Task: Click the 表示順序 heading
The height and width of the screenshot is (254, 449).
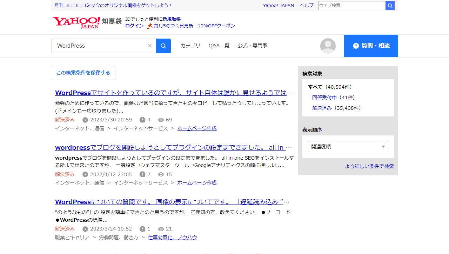Action: coord(312,130)
